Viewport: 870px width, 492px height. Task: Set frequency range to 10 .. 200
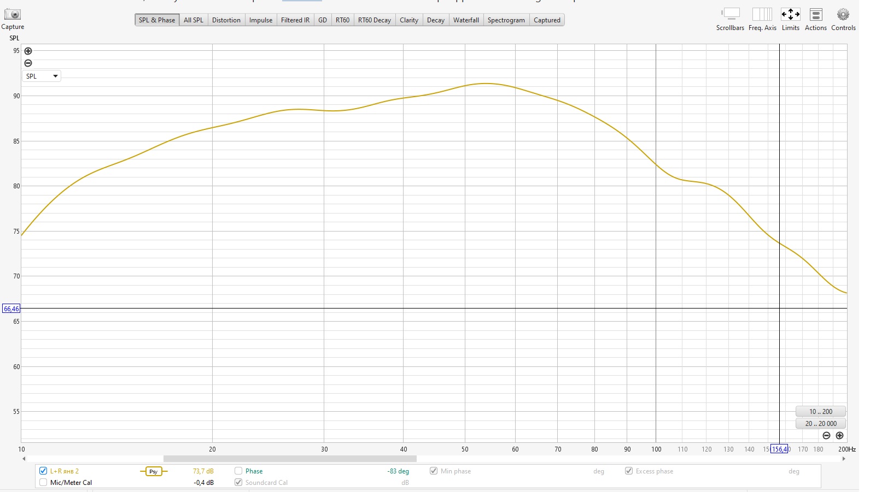821,412
